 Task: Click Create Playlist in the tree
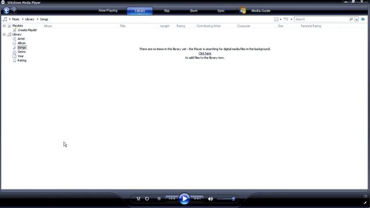27,30
